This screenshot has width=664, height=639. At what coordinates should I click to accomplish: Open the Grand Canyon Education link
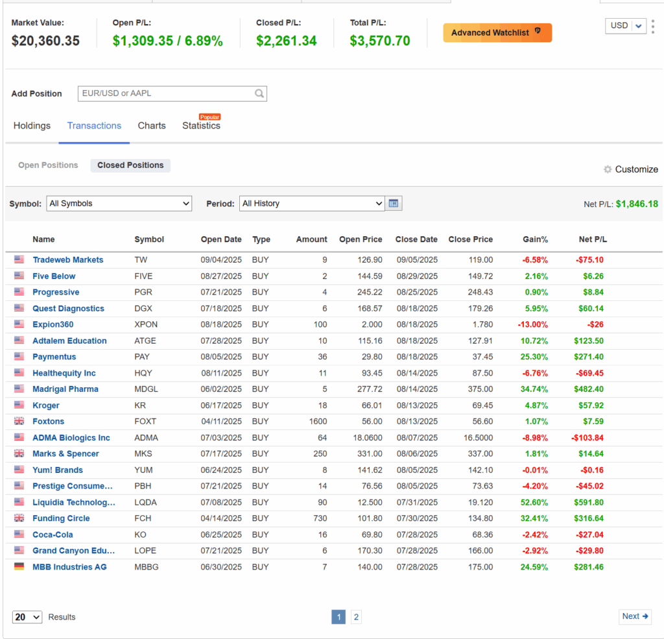coord(74,551)
